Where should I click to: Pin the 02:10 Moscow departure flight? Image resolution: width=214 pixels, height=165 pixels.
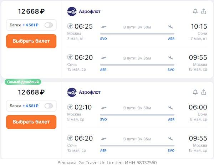tap(70, 107)
